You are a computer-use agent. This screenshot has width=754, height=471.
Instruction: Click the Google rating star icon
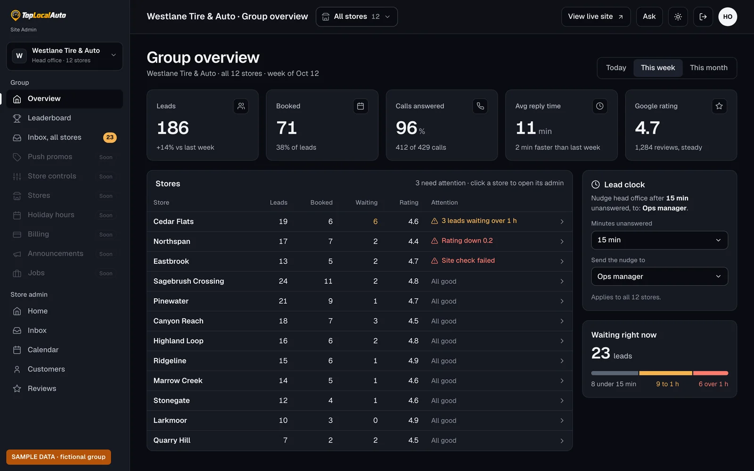(x=719, y=106)
